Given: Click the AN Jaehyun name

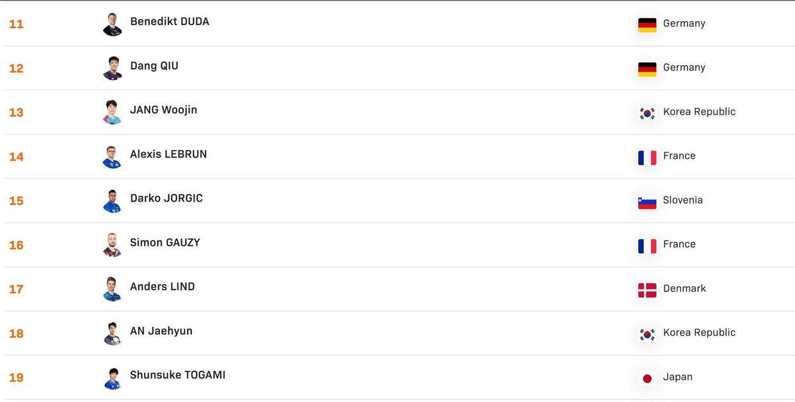Looking at the screenshot, I should pos(161,331).
